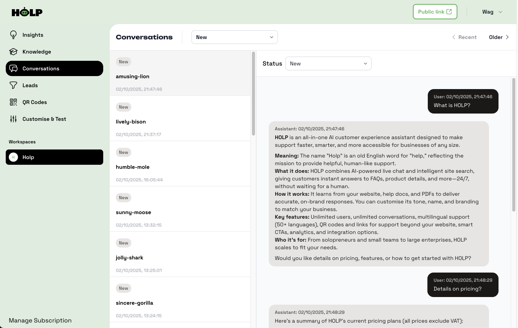Navigate to QR Codes
518x328 pixels.
[54, 102]
